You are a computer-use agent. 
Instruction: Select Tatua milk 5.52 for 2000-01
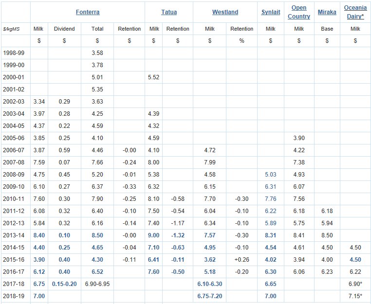pyautogui.click(x=153, y=77)
